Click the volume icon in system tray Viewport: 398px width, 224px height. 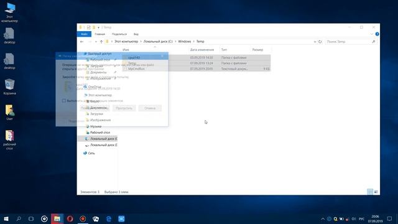click(x=354, y=219)
